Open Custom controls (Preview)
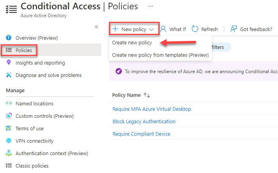The image size is (278, 173). point(45,116)
